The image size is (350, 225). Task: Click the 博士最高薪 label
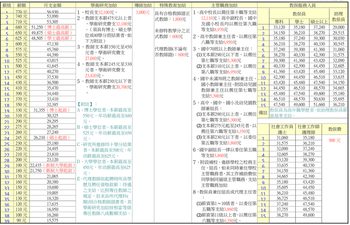pyautogui.click(x=58, y=27)
